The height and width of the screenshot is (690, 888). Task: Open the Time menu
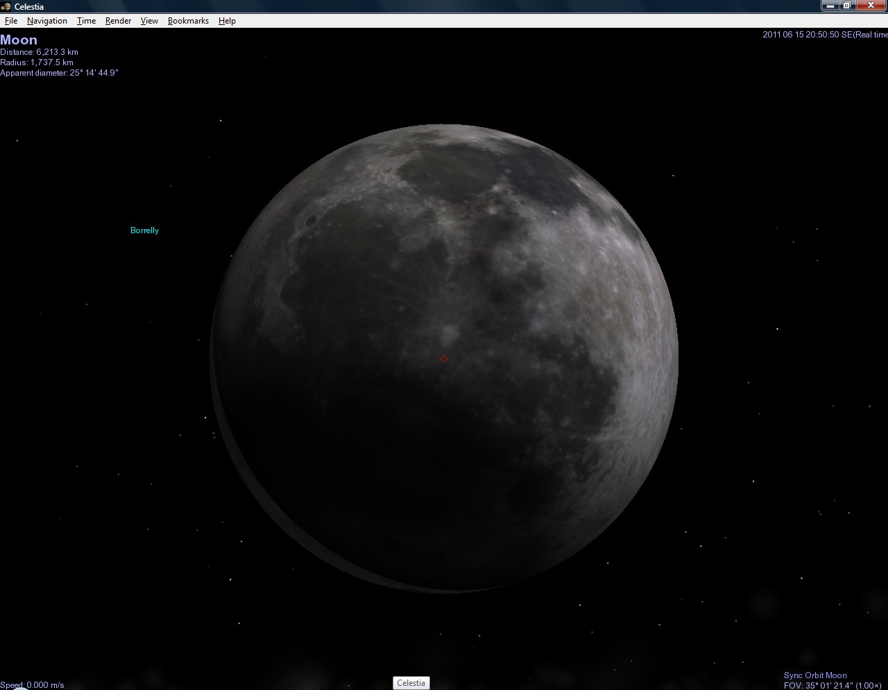[x=86, y=21]
